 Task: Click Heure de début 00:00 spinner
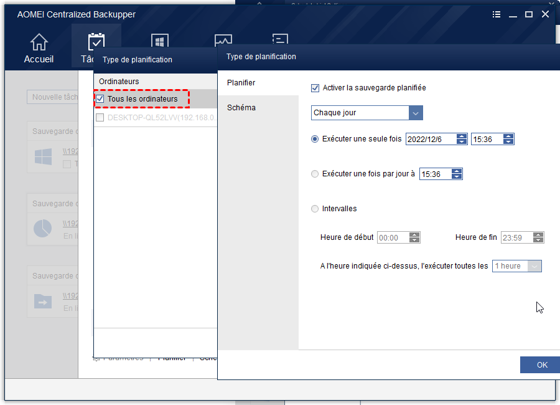(414, 237)
